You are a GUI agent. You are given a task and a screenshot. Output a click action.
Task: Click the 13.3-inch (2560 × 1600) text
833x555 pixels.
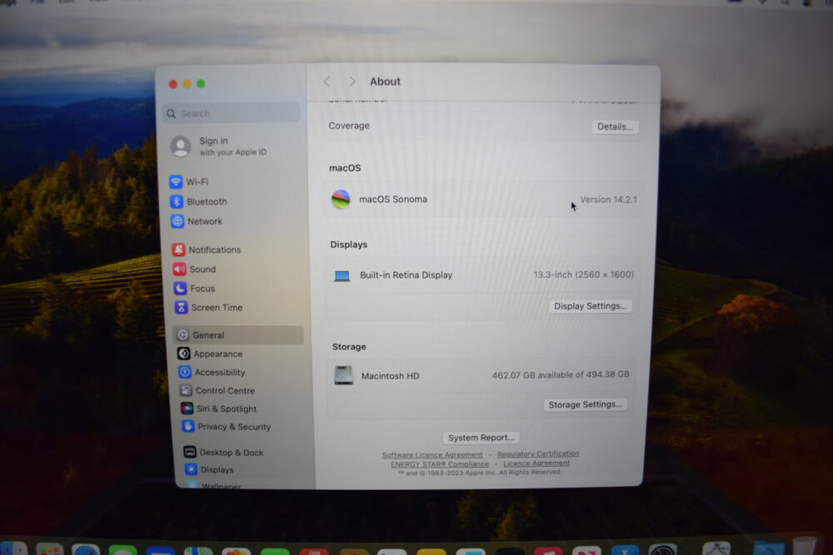(583, 275)
